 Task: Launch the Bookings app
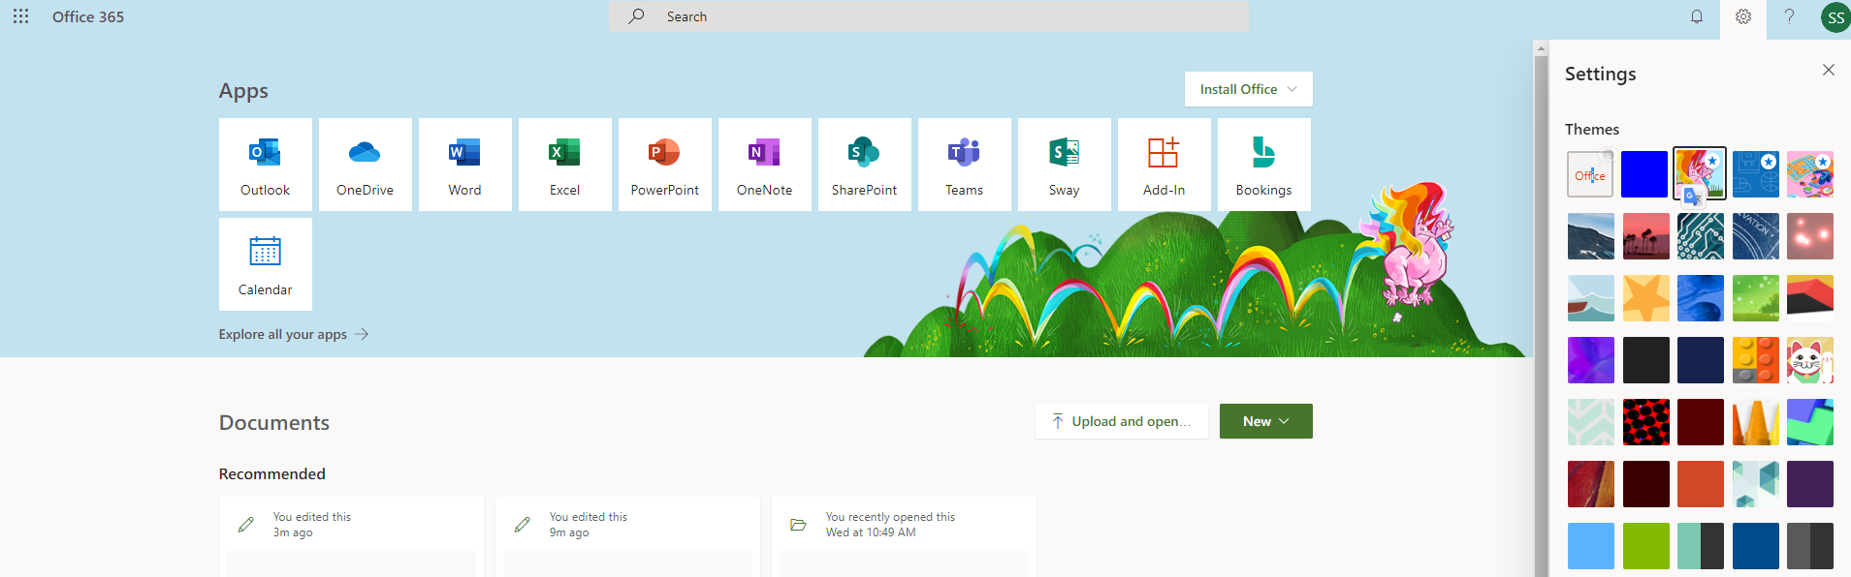point(1264,165)
